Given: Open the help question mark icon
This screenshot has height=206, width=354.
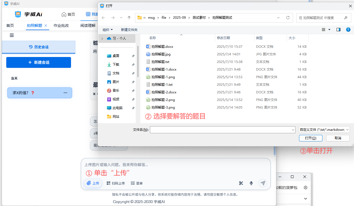Looking at the screenshot, I should (x=348, y=30).
